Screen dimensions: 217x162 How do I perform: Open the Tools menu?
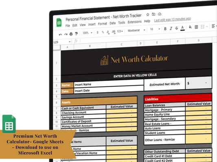[122, 23]
